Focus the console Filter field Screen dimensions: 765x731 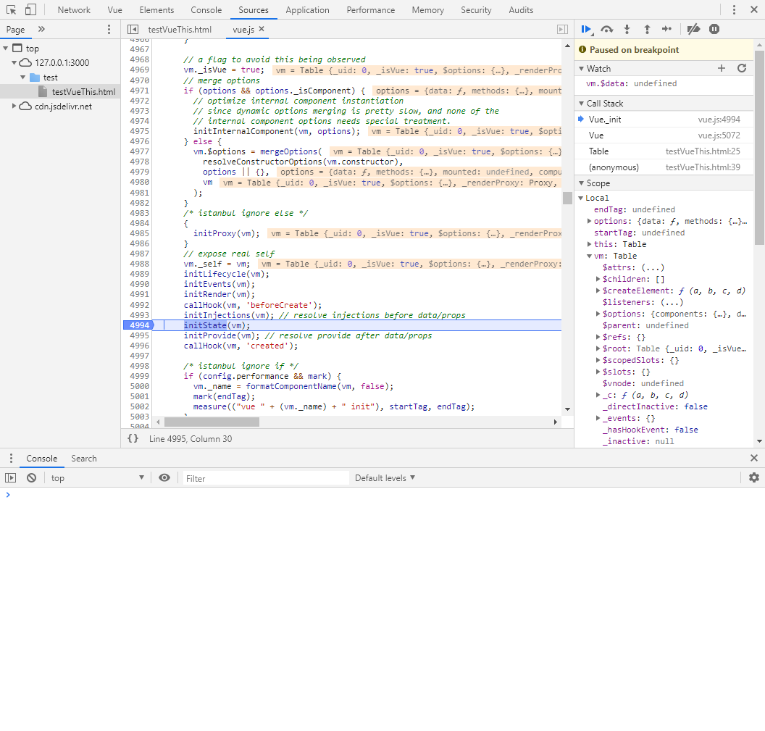(x=266, y=478)
